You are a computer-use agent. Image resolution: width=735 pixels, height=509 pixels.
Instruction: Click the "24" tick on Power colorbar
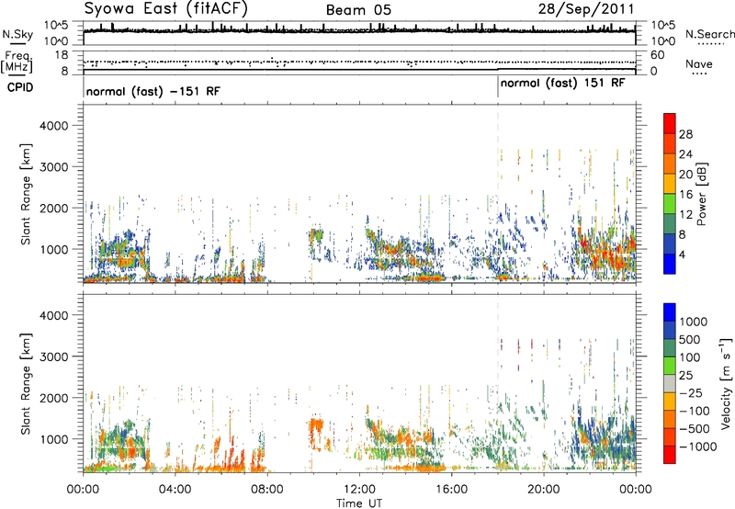(x=685, y=154)
